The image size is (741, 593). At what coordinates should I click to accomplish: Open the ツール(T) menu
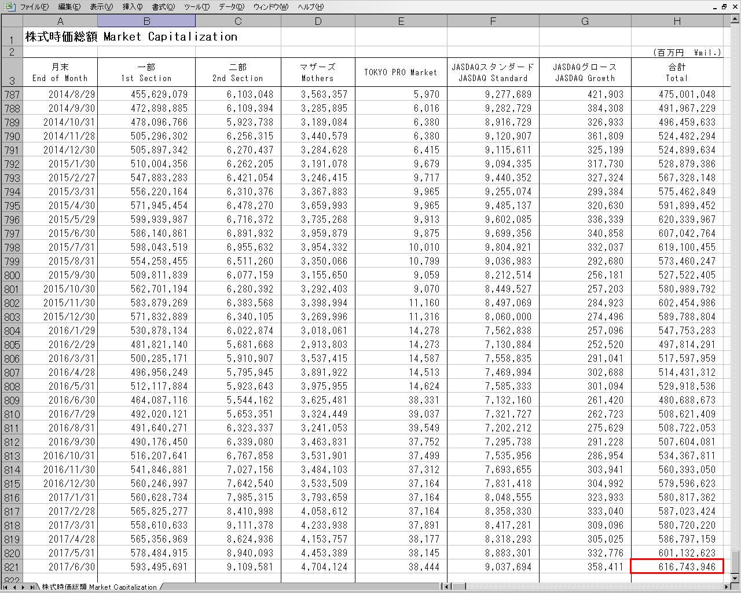pyautogui.click(x=197, y=7)
